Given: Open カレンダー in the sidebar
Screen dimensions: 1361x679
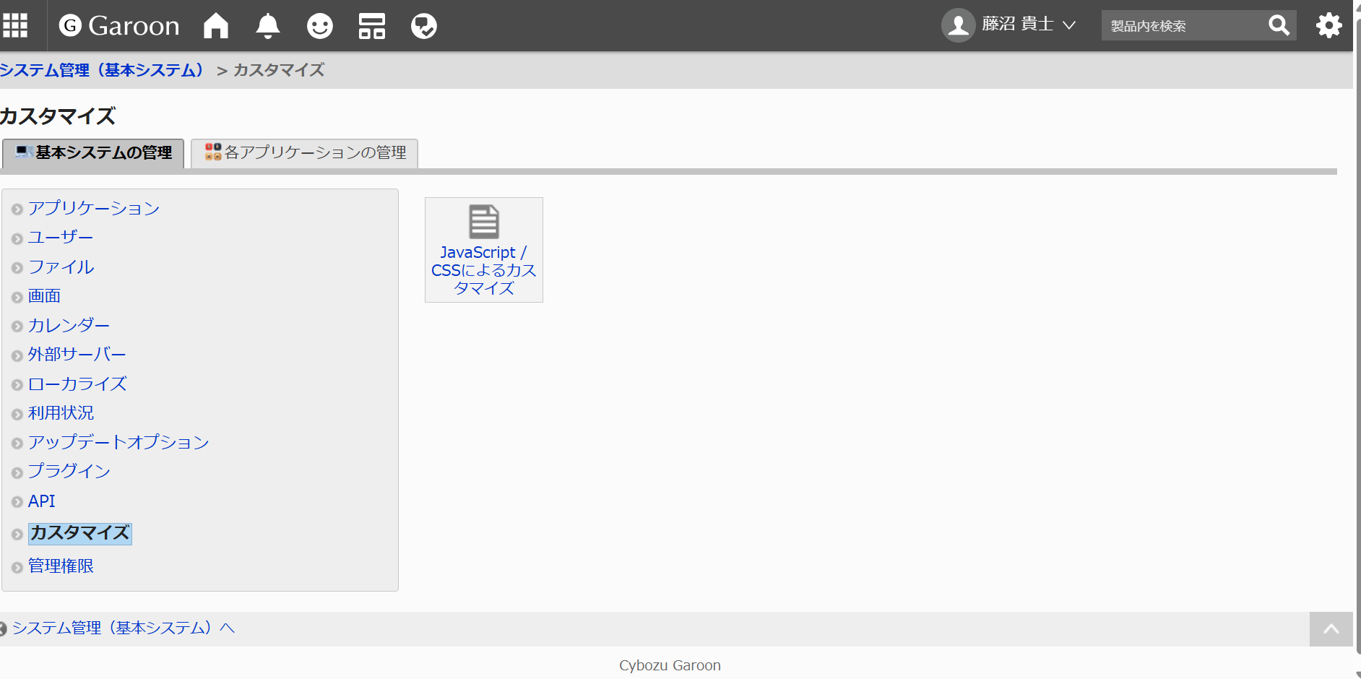Looking at the screenshot, I should click(69, 325).
